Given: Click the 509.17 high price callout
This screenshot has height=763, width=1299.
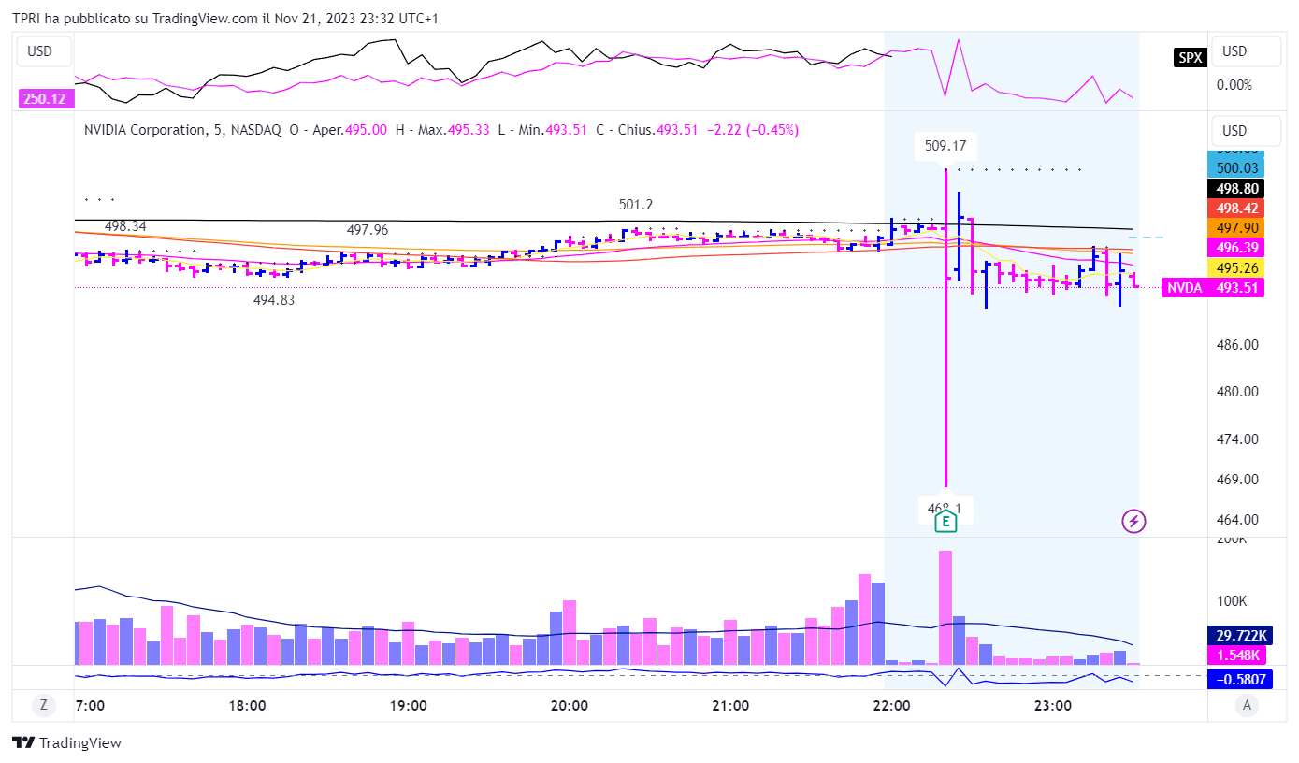Looking at the screenshot, I should 945,146.
